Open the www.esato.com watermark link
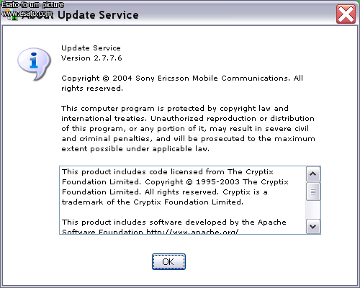This screenshot has width=360, height=288. tap(27, 14)
